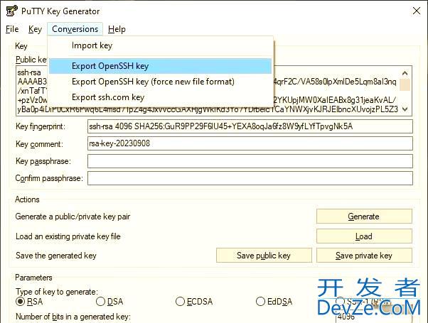Open the File menu
Screen dimensions: 428x323
pyautogui.click(x=12, y=29)
